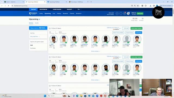Open the Rewards page
Screen dimensions: 174x98
pyautogui.click(x=65, y=13)
